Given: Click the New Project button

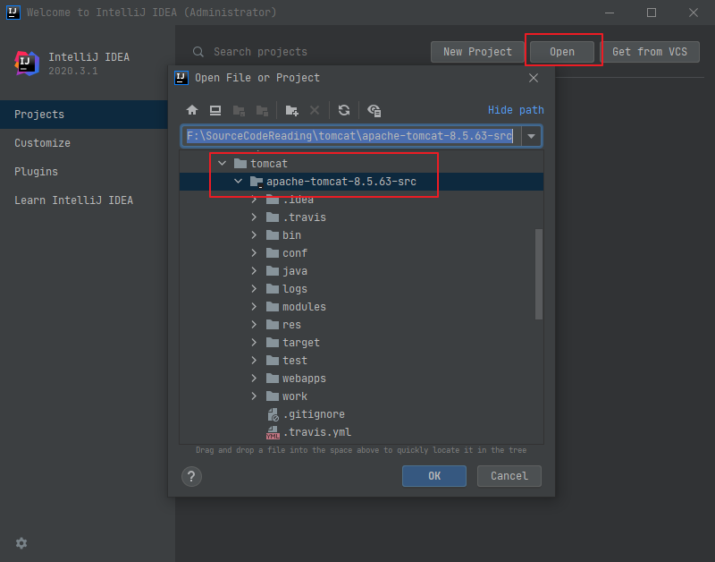Looking at the screenshot, I should (x=477, y=52).
